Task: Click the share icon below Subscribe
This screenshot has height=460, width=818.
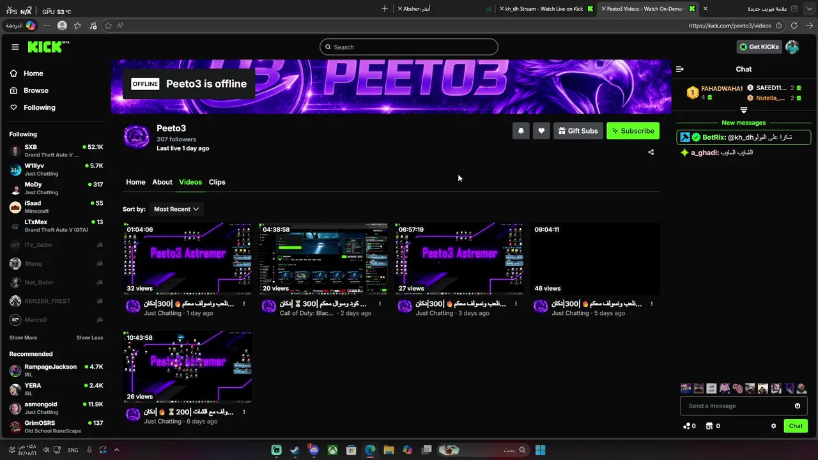Action: 651,152
